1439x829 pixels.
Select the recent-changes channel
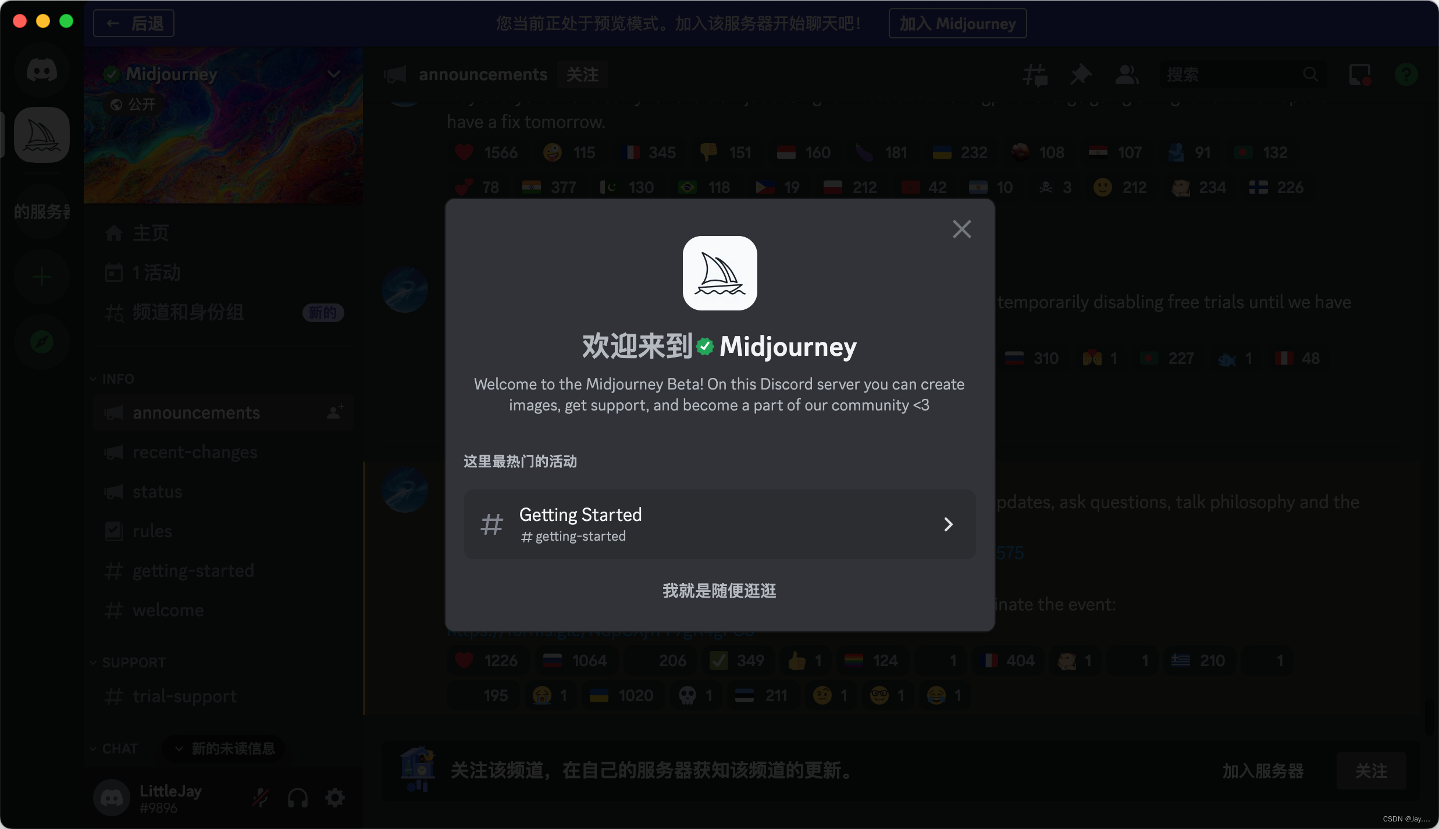pos(223,452)
